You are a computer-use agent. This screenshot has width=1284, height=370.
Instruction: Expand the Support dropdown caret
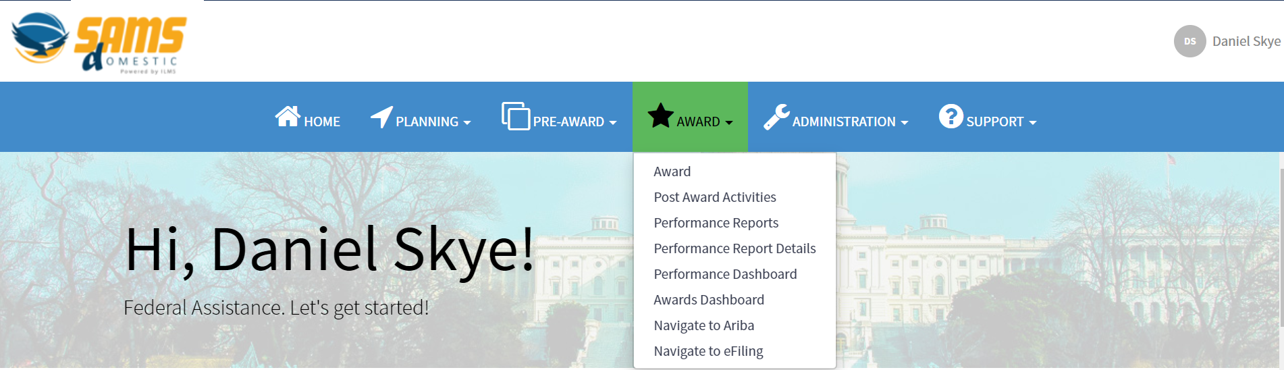pyautogui.click(x=1033, y=123)
